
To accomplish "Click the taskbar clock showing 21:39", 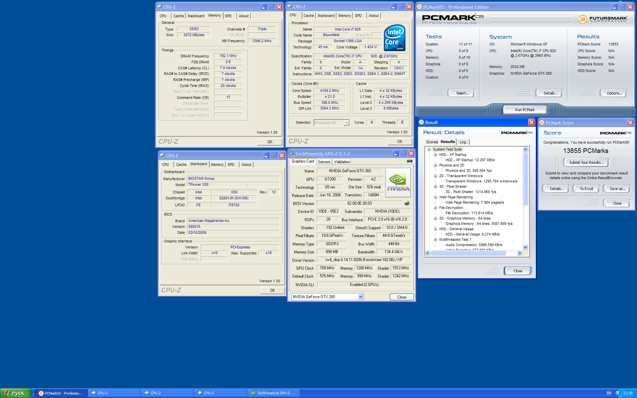I will 628,393.
